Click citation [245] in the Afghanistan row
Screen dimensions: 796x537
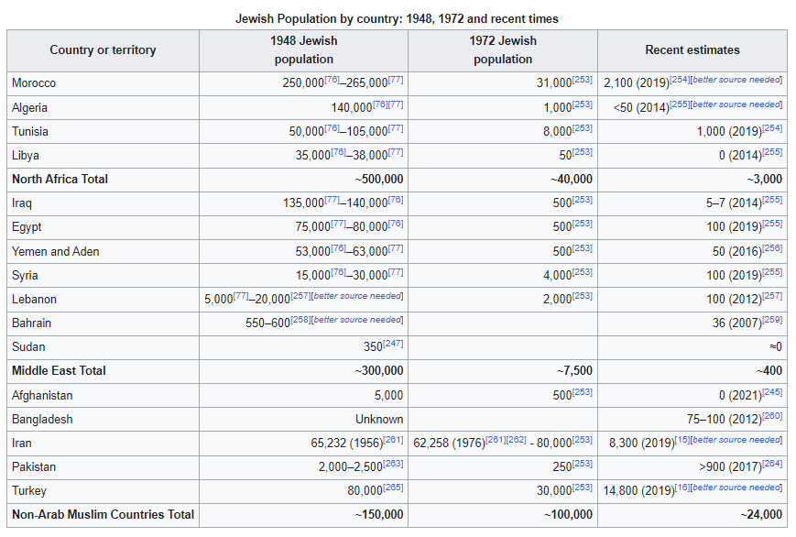click(x=773, y=392)
